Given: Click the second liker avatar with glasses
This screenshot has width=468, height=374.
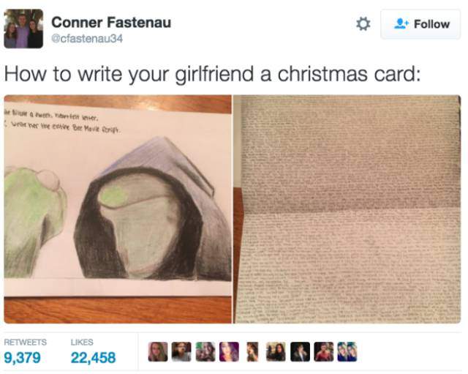Looking at the screenshot, I should (x=181, y=351).
